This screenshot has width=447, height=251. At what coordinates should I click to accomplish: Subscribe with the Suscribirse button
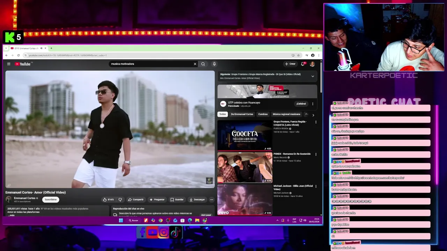pyautogui.click(x=51, y=199)
